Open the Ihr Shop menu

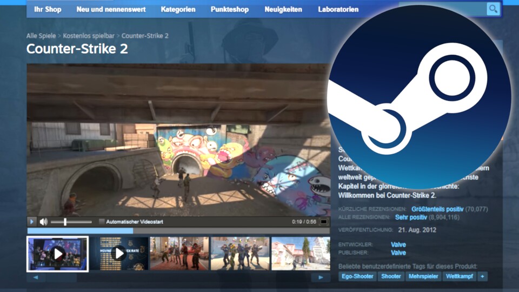point(48,10)
